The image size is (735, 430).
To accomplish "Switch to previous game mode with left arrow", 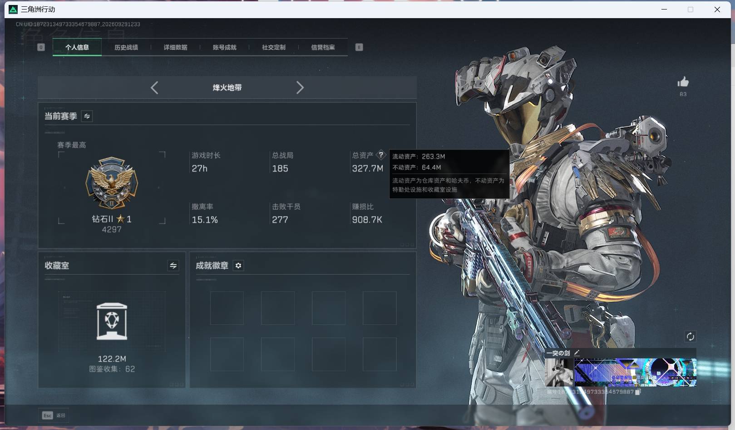I will [x=154, y=87].
